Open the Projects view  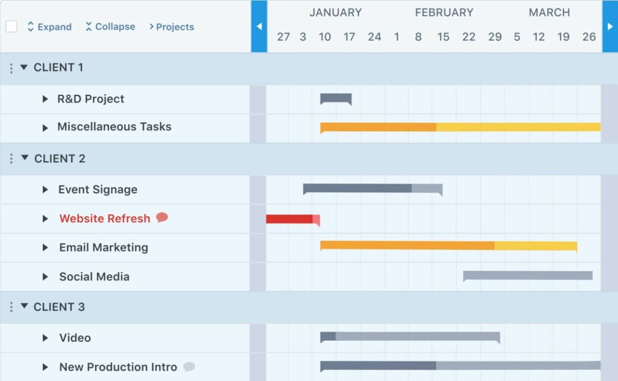click(172, 26)
